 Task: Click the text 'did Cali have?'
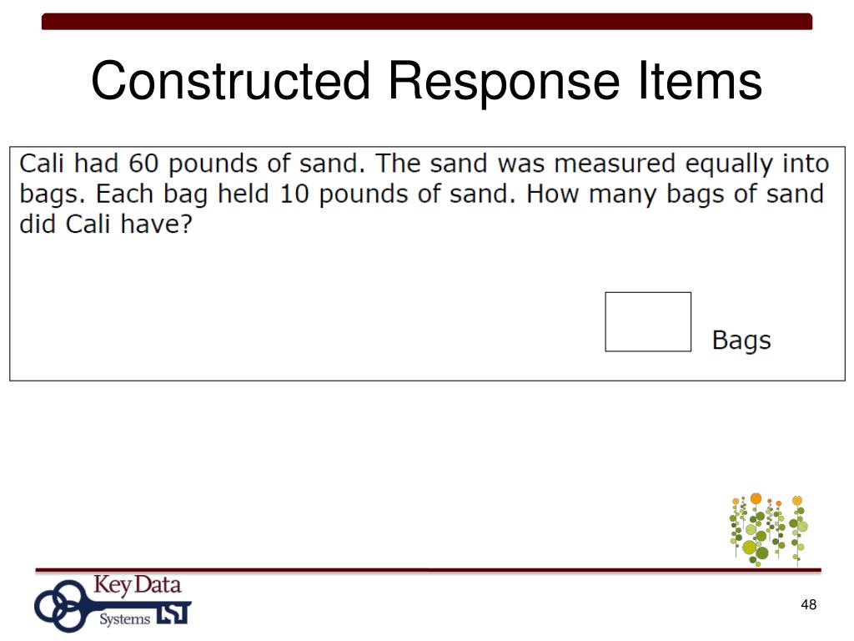coord(106,224)
